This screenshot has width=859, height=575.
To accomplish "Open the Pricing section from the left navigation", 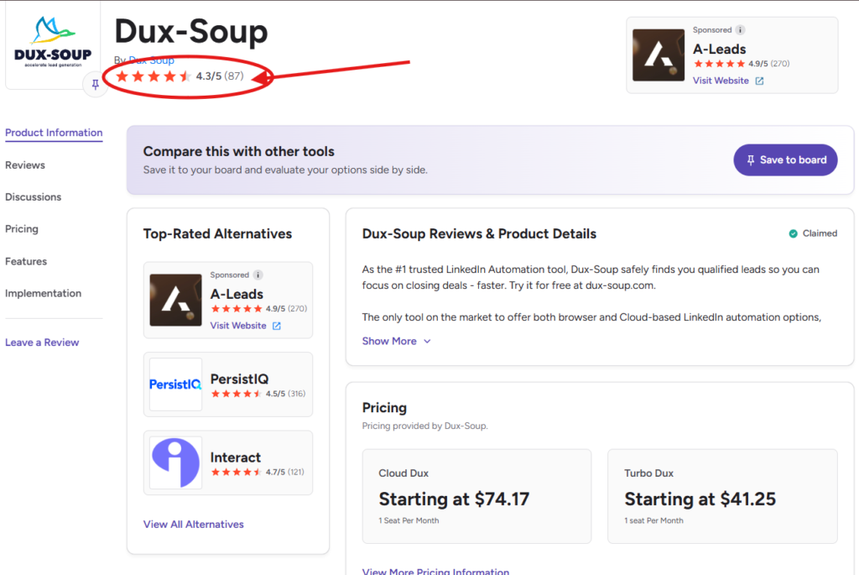I will click(x=22, y=228).
